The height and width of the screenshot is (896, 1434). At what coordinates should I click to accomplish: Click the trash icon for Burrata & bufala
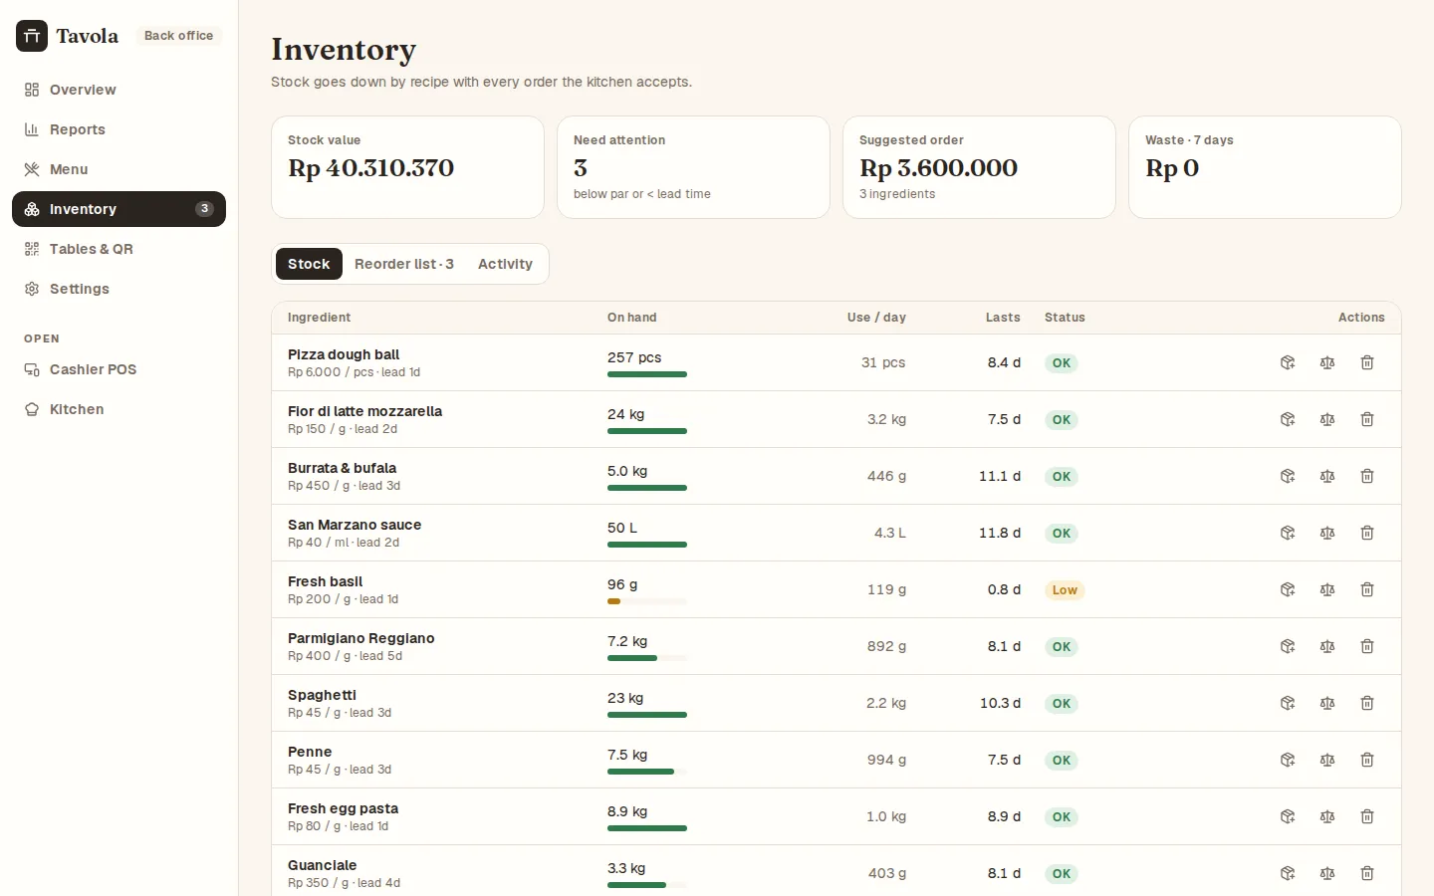pos(1367,476)
